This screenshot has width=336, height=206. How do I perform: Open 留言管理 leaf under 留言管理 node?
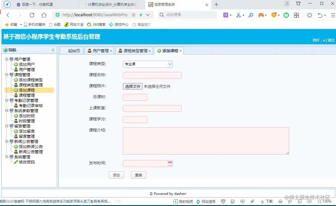(27, 136)
